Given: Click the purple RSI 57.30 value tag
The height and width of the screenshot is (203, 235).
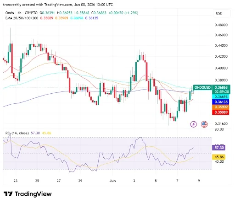Looking at the screenshot, I should click(x=218, y=148).
